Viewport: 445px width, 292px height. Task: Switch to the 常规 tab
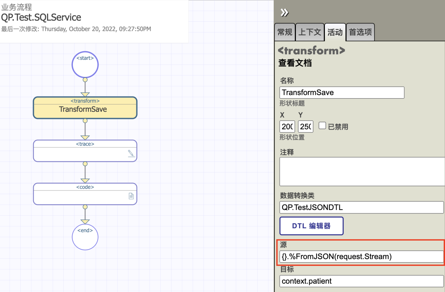coord(285,32)
